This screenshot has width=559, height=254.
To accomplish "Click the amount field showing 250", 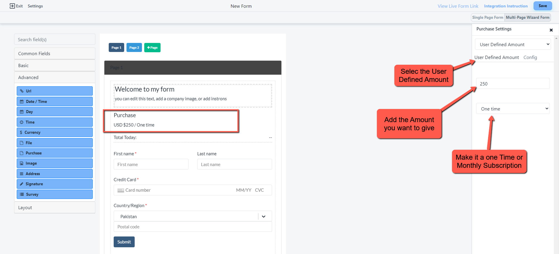I will click(513, 84).
